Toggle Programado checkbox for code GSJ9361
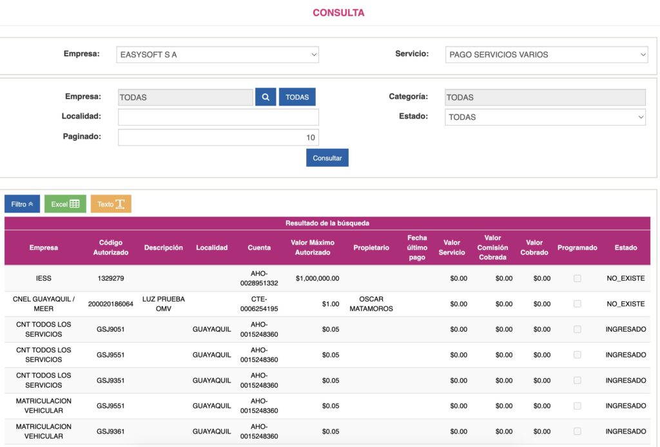The image size is (660, 447). point(577,432)
